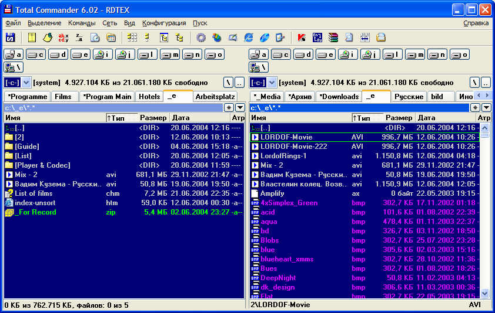Launch Internet Explorer from the toolbar
495x313 pixels.
point(249,38)
